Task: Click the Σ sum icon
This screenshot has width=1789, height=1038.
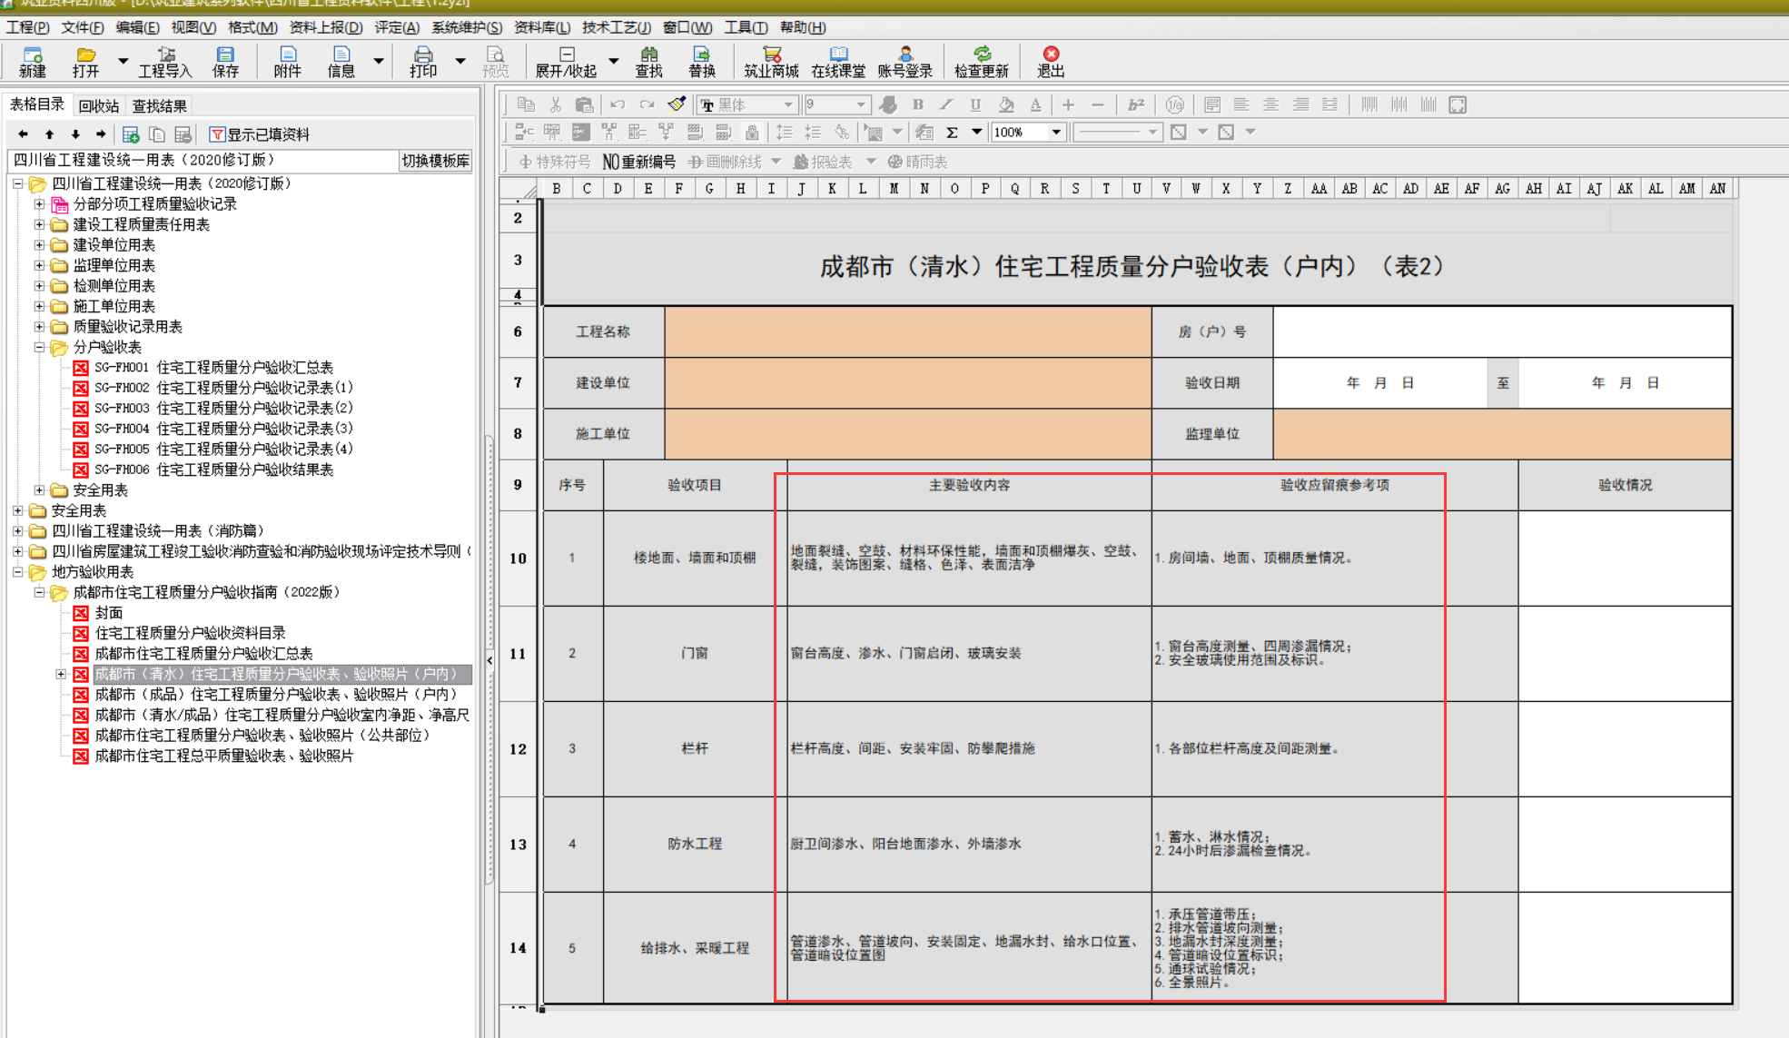Action: [x=952, y=133]
